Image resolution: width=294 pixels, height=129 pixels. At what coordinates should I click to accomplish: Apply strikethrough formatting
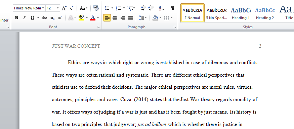coord(44,18)
